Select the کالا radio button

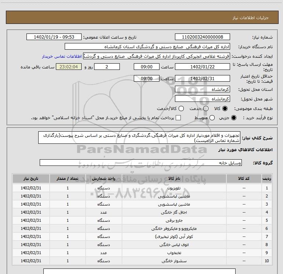225,108
